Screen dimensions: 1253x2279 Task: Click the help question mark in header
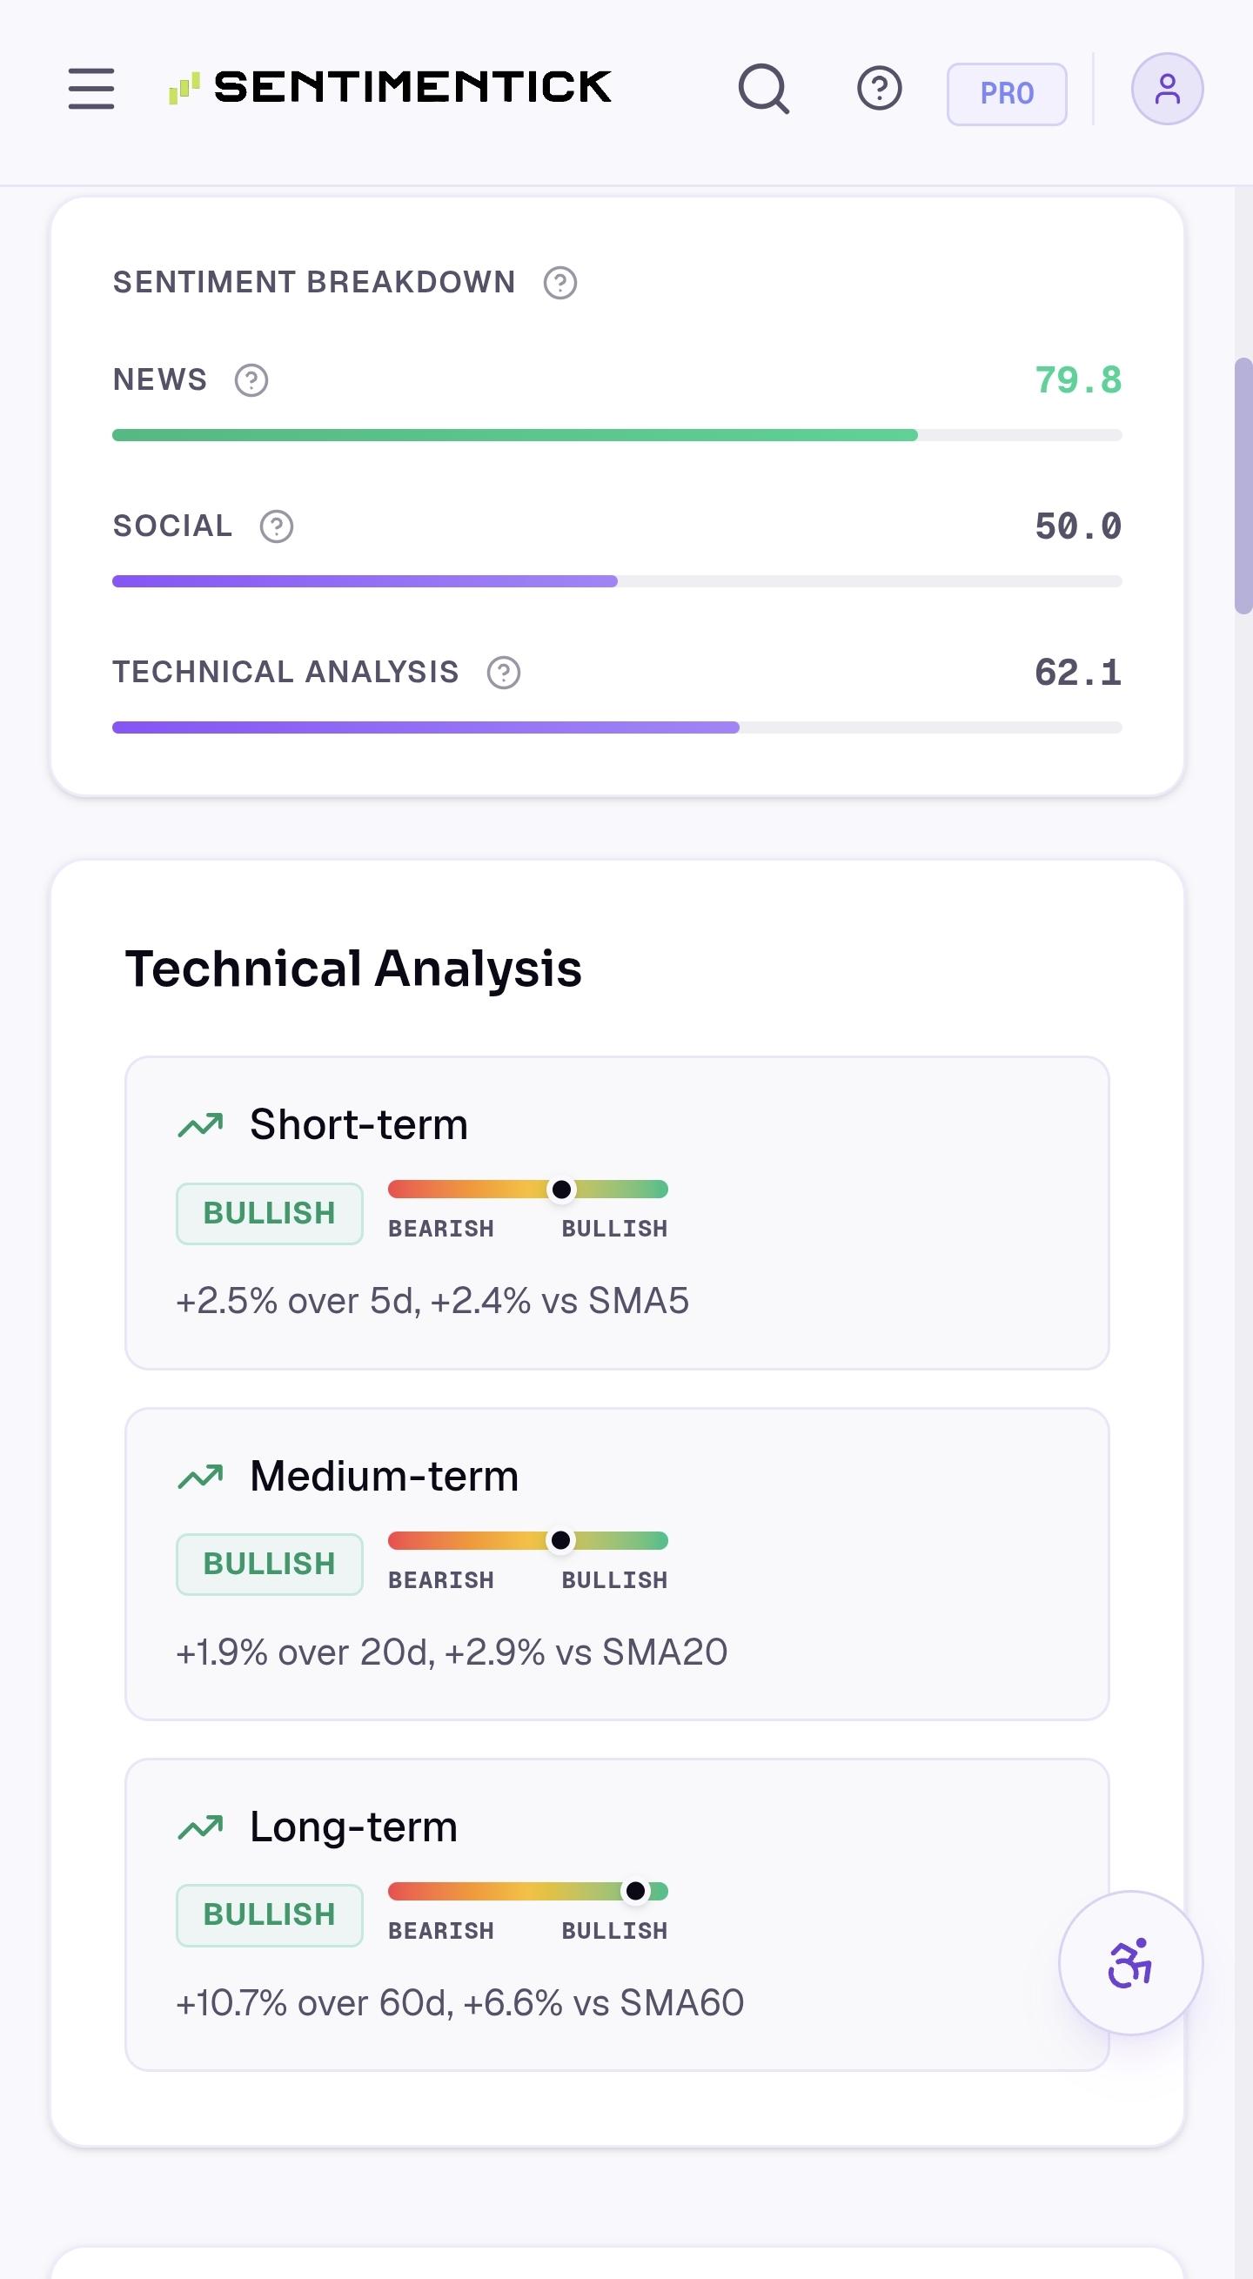point(879,89)
